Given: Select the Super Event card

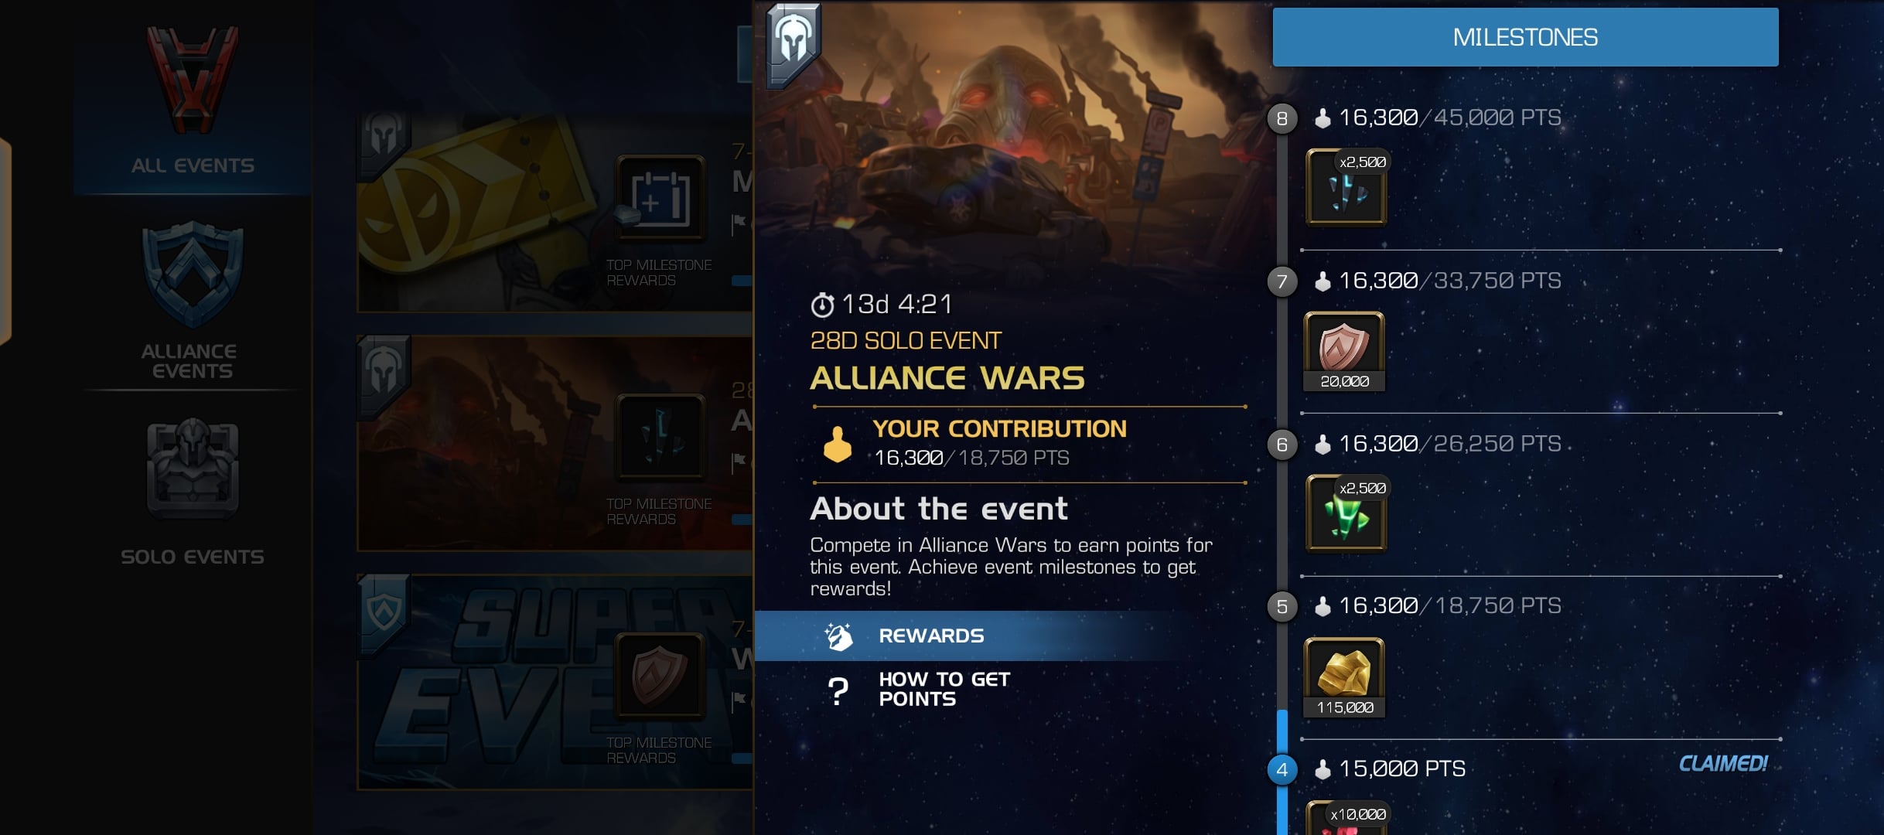Looking at the screenshot, I should [x=554, y=682].
